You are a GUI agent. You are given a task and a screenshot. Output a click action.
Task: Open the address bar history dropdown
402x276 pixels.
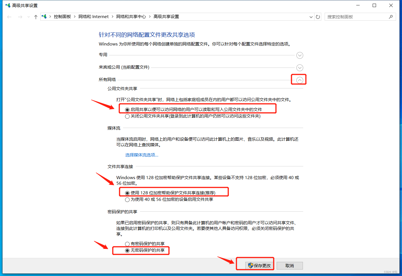(311, 17)
